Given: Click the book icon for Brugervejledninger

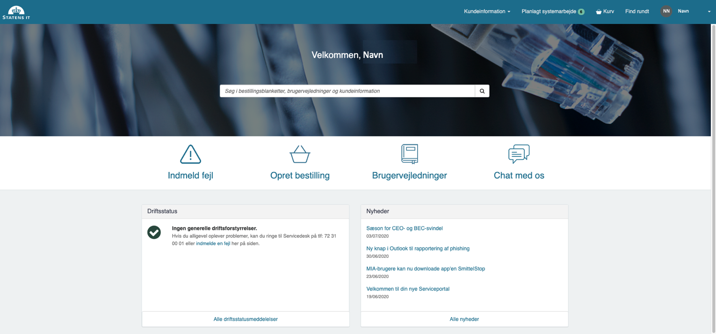Looking at the screenshot, I should click(409, 154).
